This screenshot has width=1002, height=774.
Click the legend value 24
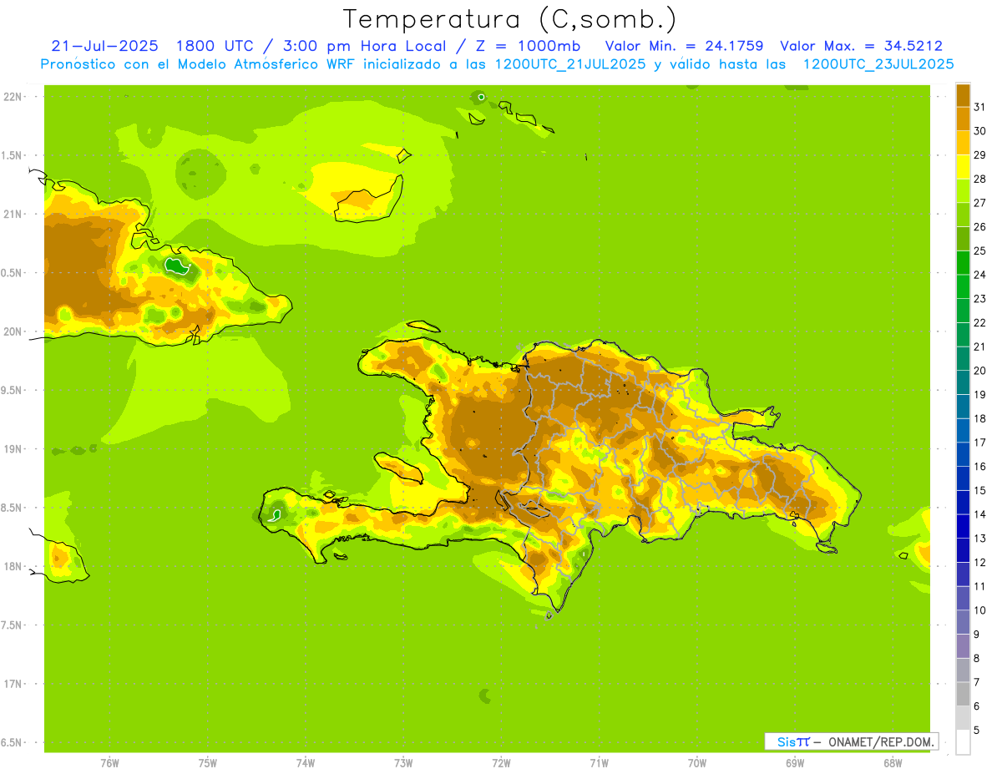(x=979, y=275)
